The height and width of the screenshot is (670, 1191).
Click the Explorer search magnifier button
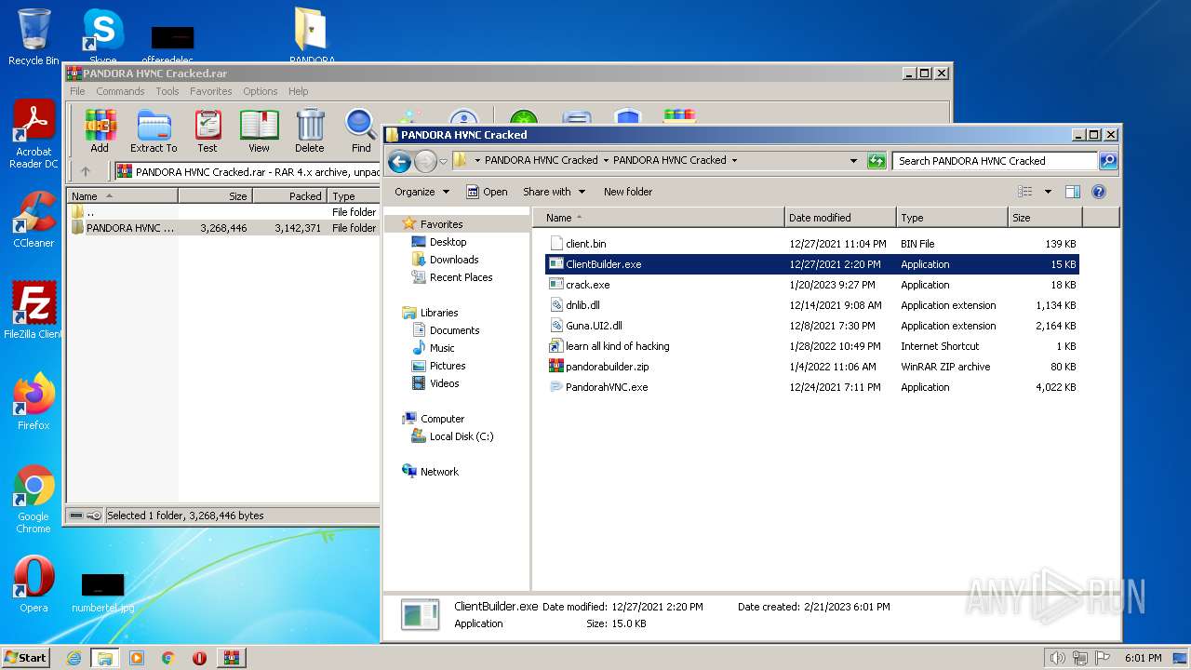point(1107,161)
